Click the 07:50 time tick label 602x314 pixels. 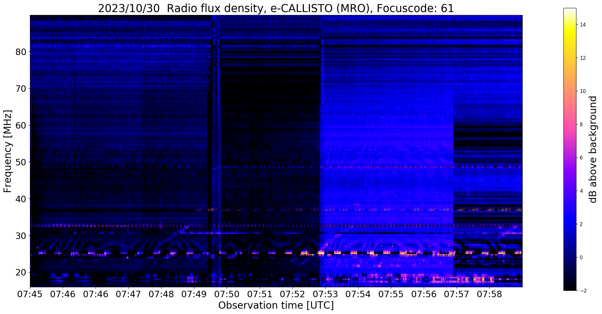click(227, 294)
